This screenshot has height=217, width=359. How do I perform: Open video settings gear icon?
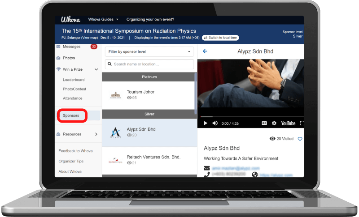click(274, 123)
